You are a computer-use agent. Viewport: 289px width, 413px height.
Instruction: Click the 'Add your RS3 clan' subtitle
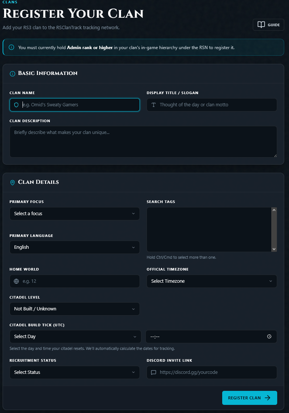pos(61,27)
